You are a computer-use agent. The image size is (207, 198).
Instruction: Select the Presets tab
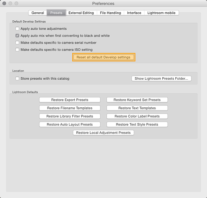[56, 13]
